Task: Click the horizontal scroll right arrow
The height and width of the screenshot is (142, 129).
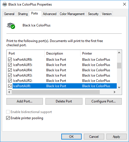Action: click(115, 92)
